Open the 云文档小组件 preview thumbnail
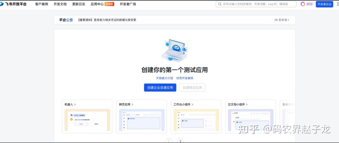This screenshot has width=339, height=143. click(x=251, y=120)
